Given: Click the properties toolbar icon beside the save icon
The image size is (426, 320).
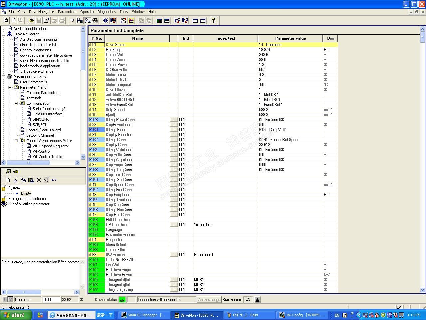Looking at the screenshot, I should [47, 21].
